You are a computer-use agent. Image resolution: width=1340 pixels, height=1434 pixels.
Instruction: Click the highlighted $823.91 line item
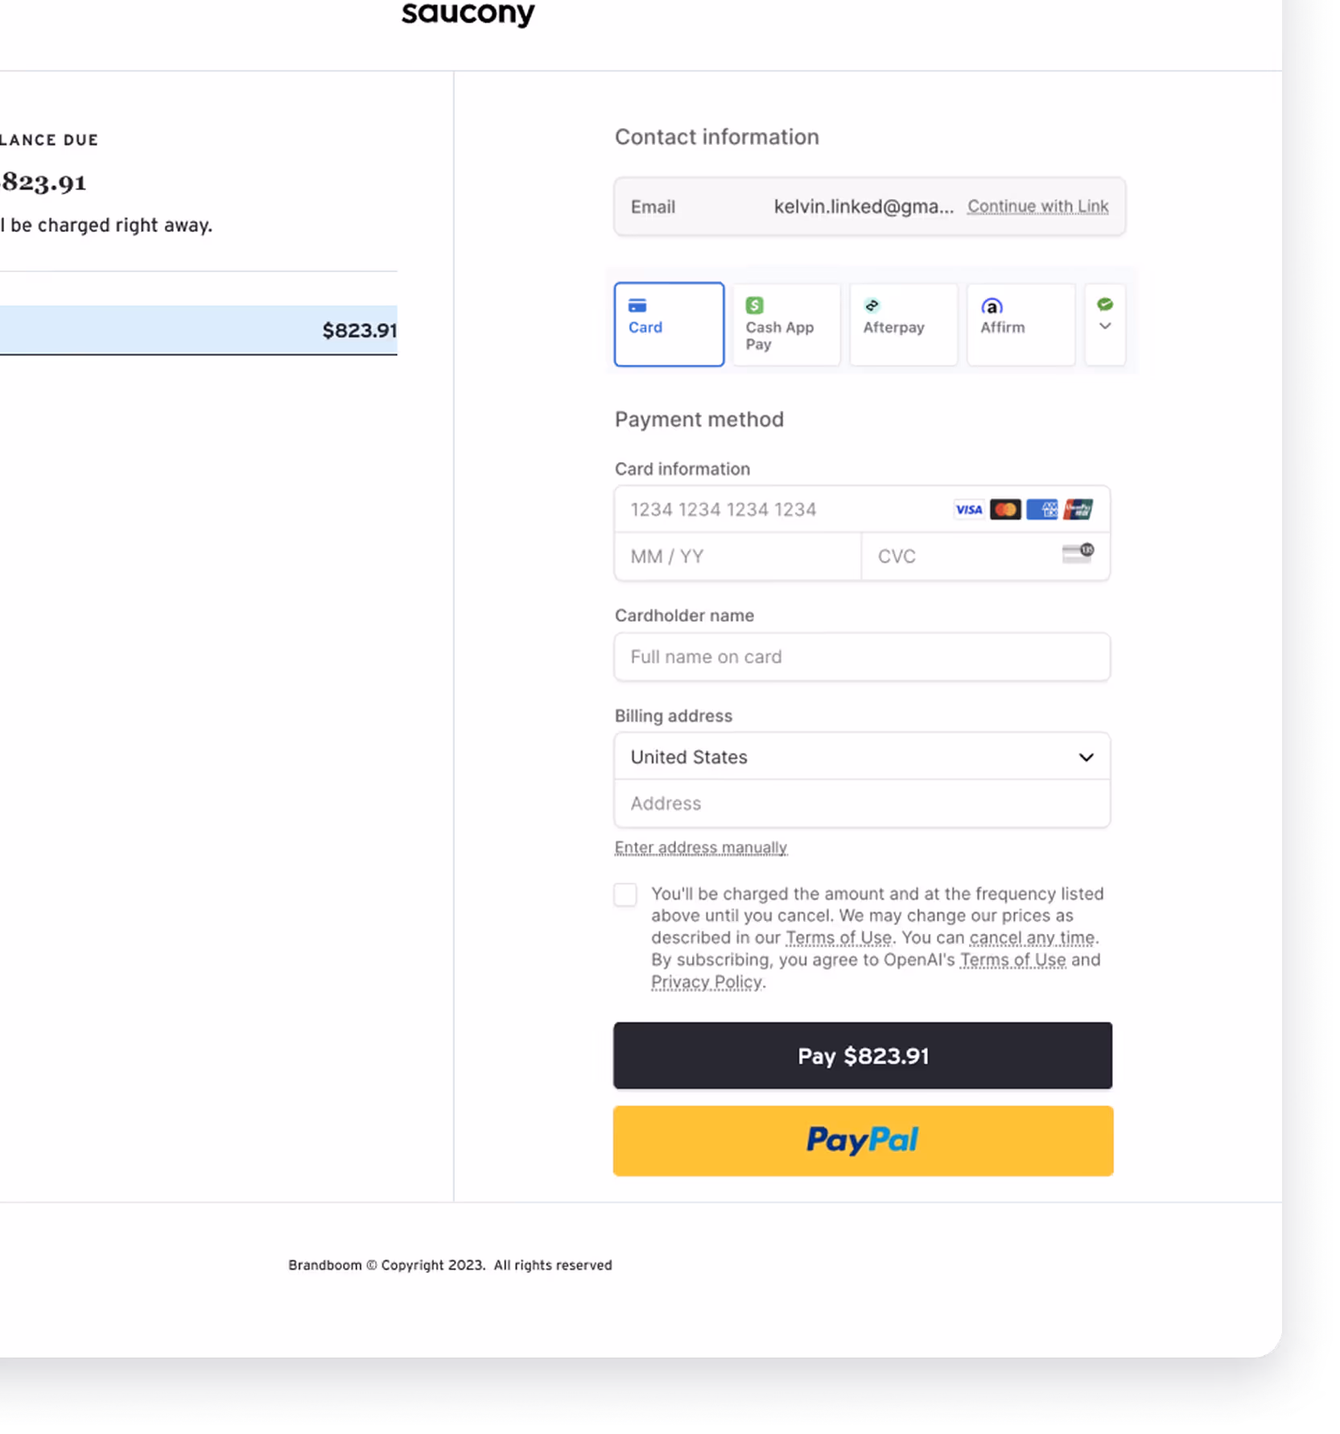click(199, 330)
